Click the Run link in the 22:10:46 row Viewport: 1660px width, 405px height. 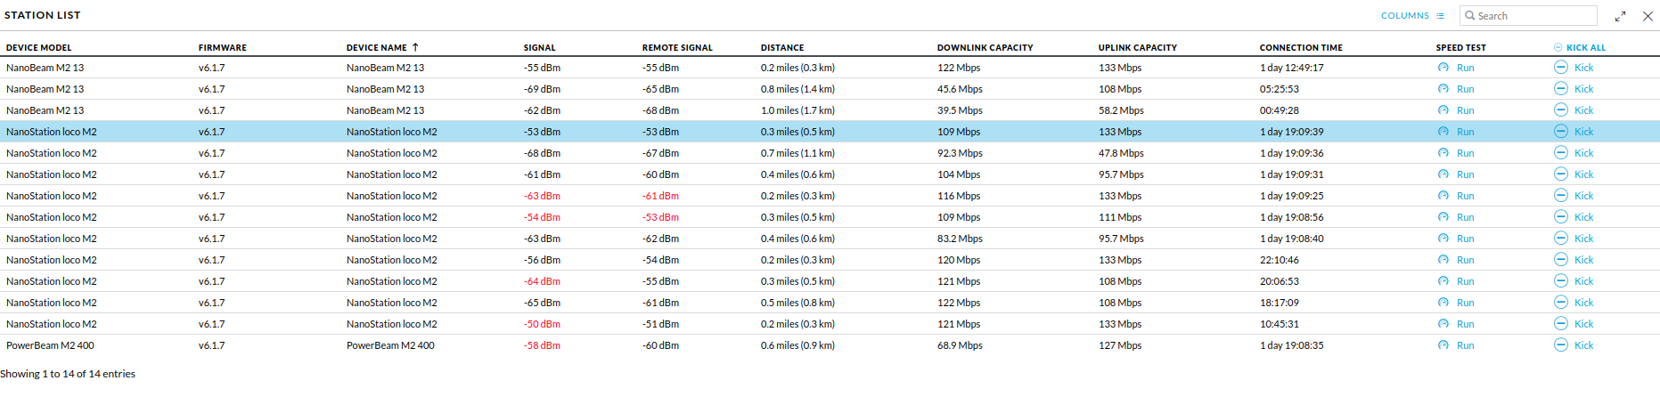(1466, 260)
